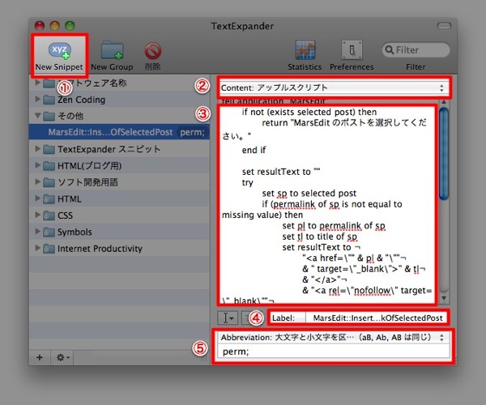Click the yellow minimize window button
486x405 pixels.
55,26
